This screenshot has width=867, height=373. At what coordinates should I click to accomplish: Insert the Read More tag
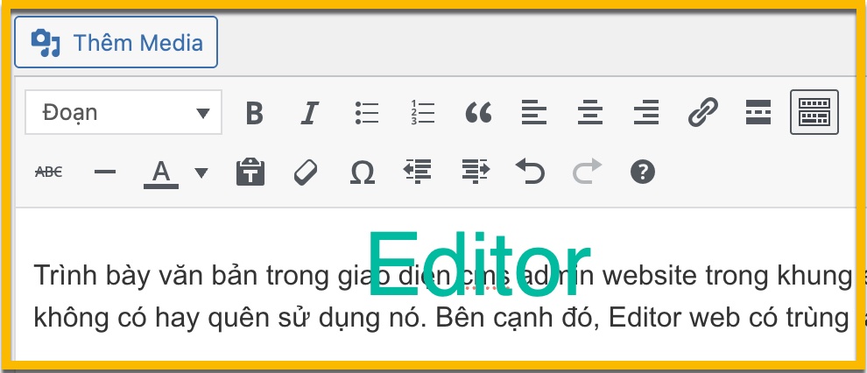758,113
